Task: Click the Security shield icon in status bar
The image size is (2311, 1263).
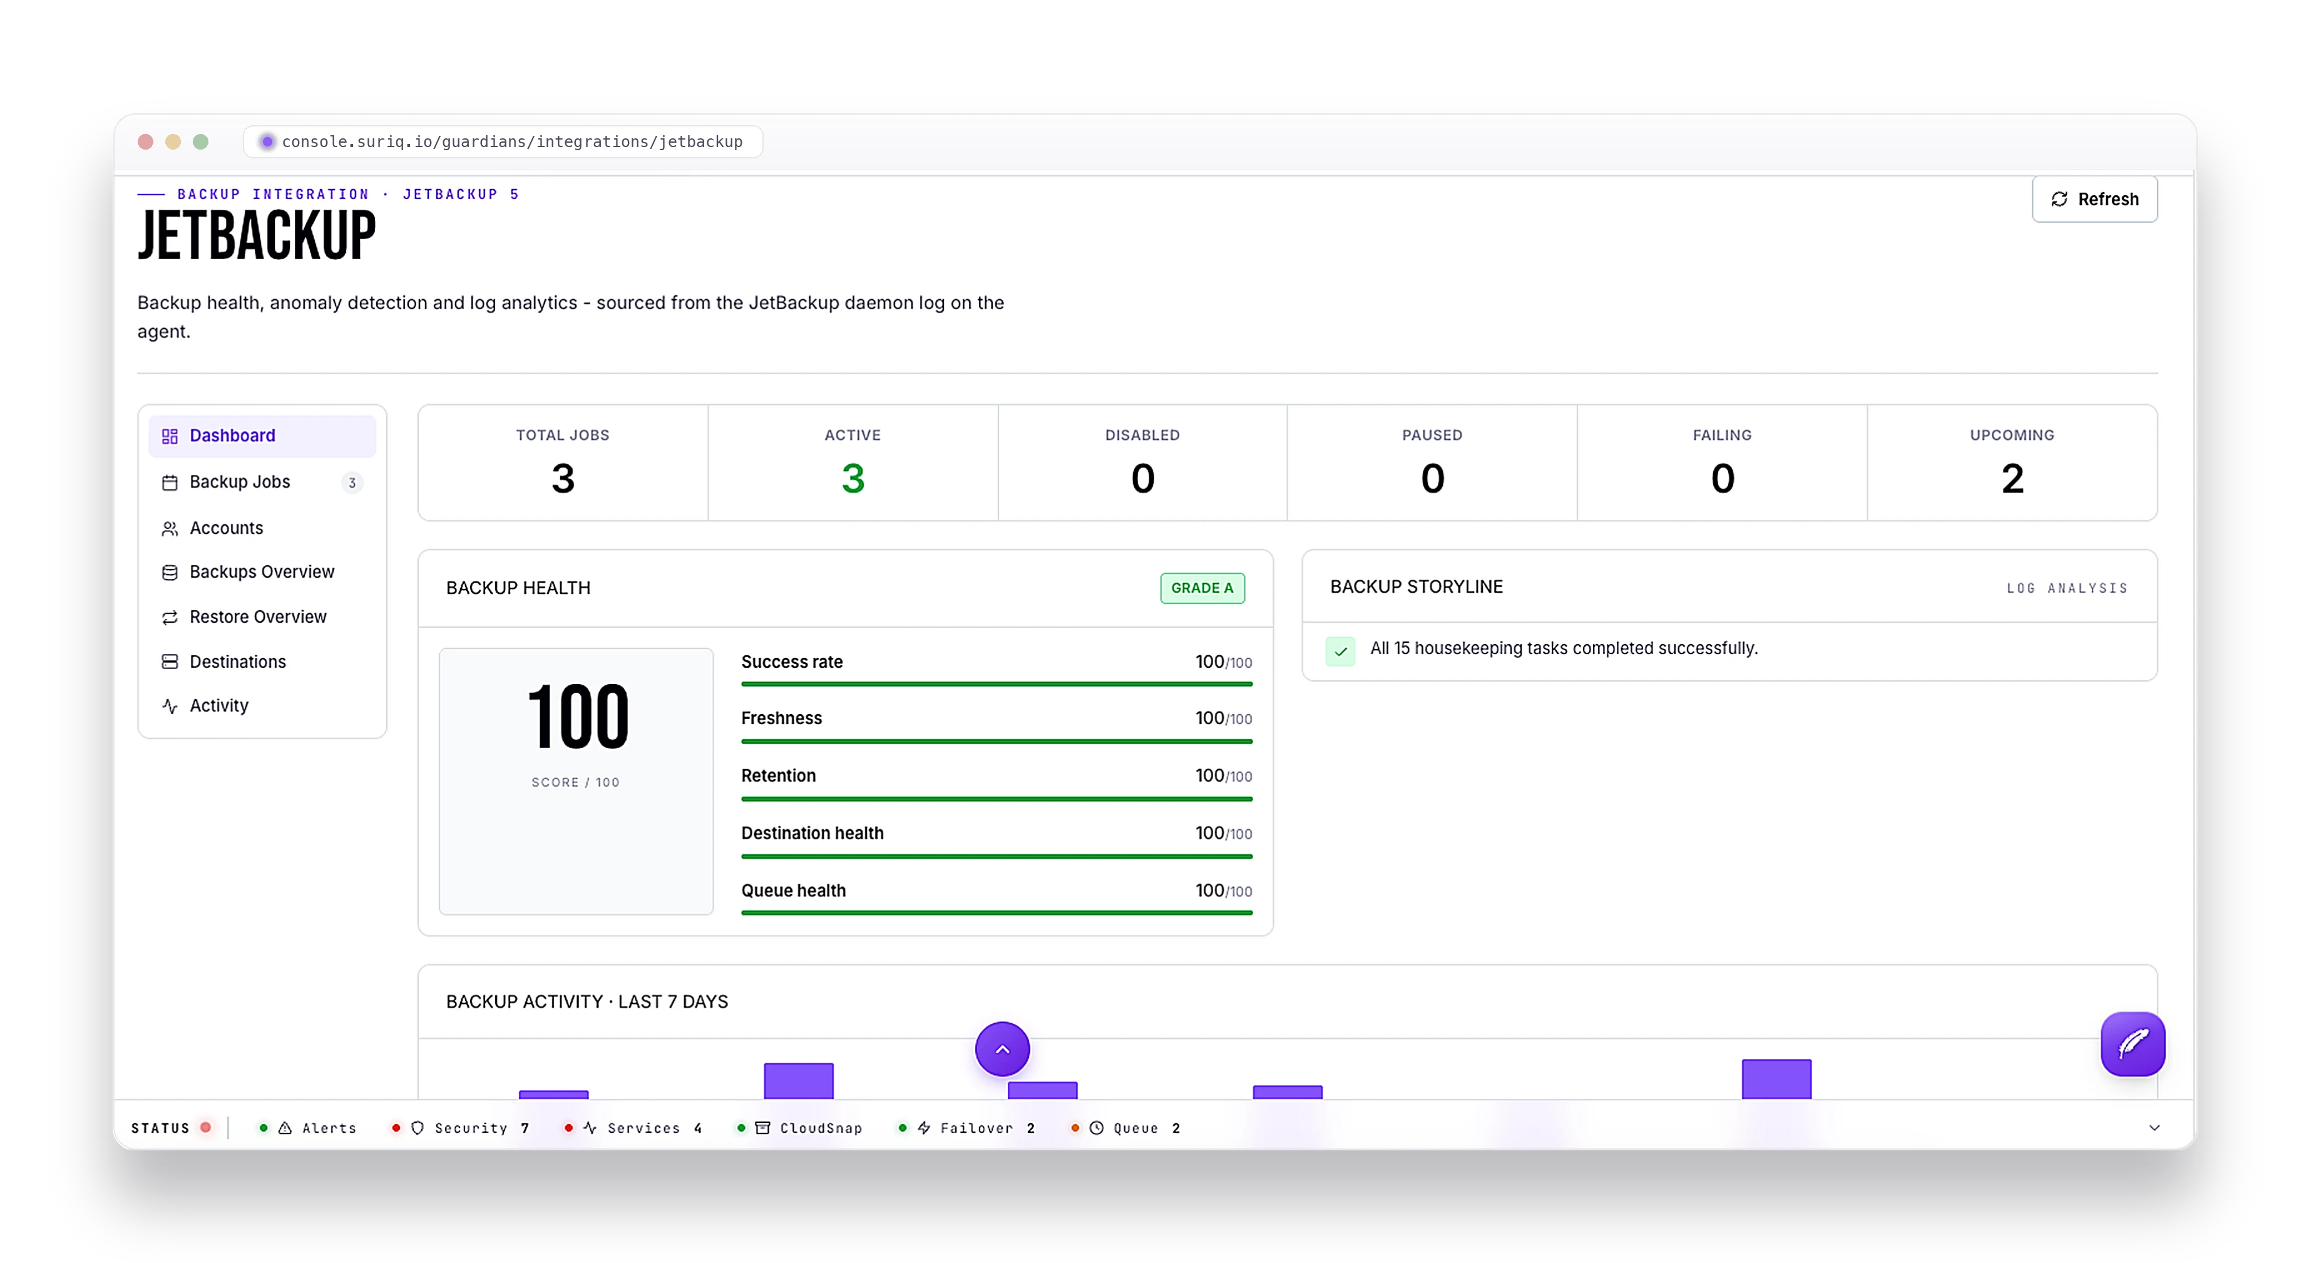Action: pyautogui.click(x=417, y=1128)
